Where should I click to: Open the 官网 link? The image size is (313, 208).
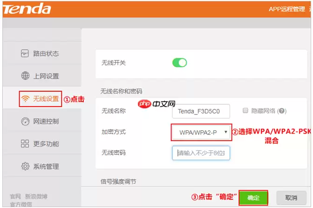[x=15, y=196]
